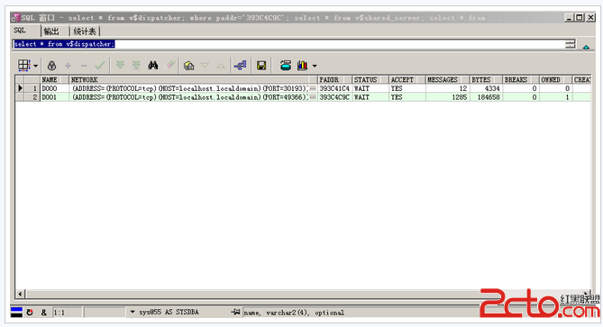Click the BYTES column header

[x=486, y=79]
